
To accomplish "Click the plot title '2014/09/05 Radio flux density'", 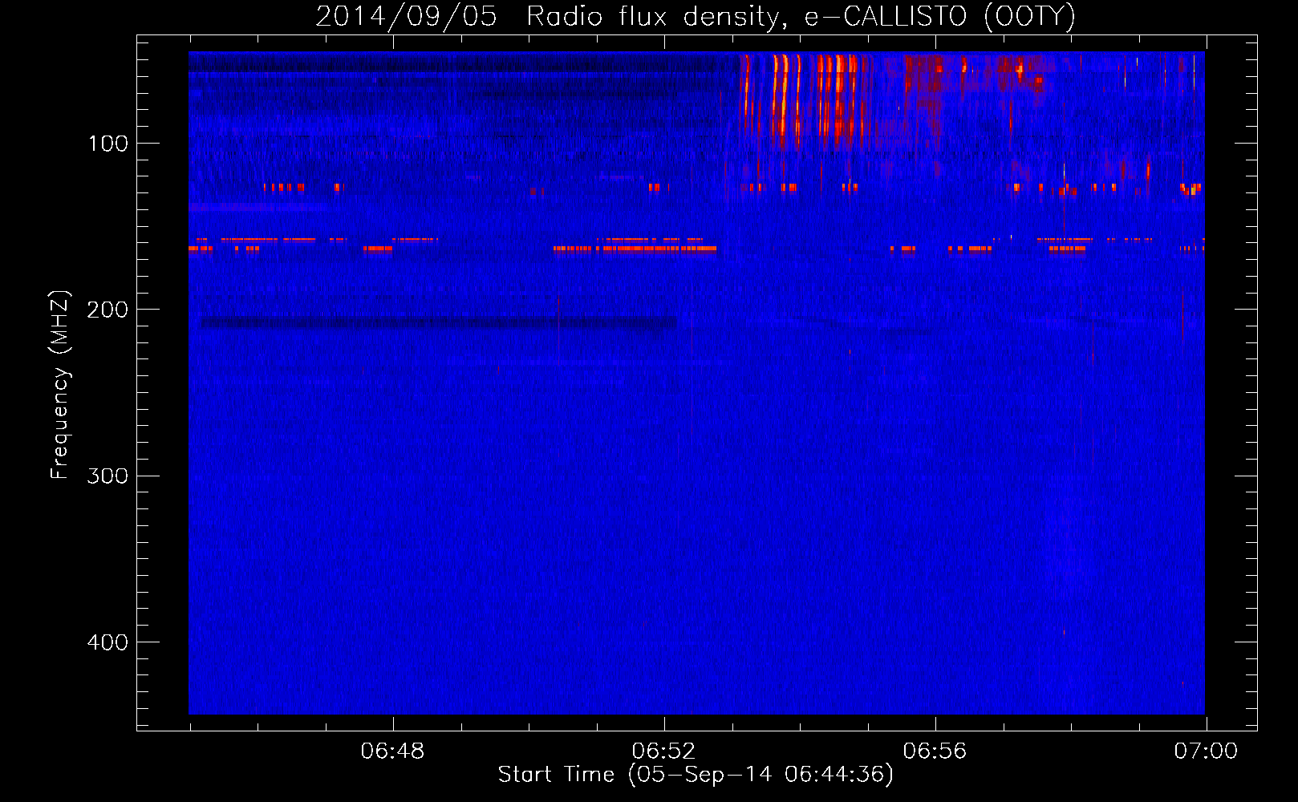I will click(696, 16).
